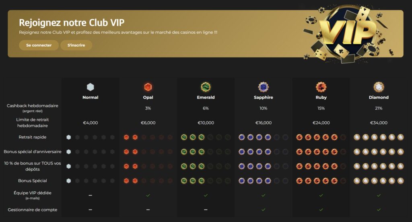Screen dimensions: 412x222
Task: Click the gold VIP emblem graphic
Action: (x=348, y=34)
